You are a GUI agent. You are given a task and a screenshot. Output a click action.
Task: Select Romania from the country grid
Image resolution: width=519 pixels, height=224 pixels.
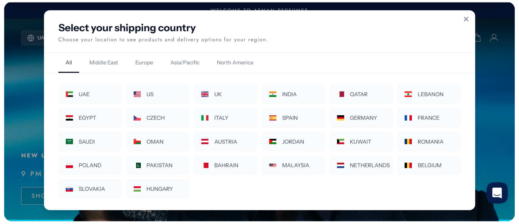[x=429, y=141]
